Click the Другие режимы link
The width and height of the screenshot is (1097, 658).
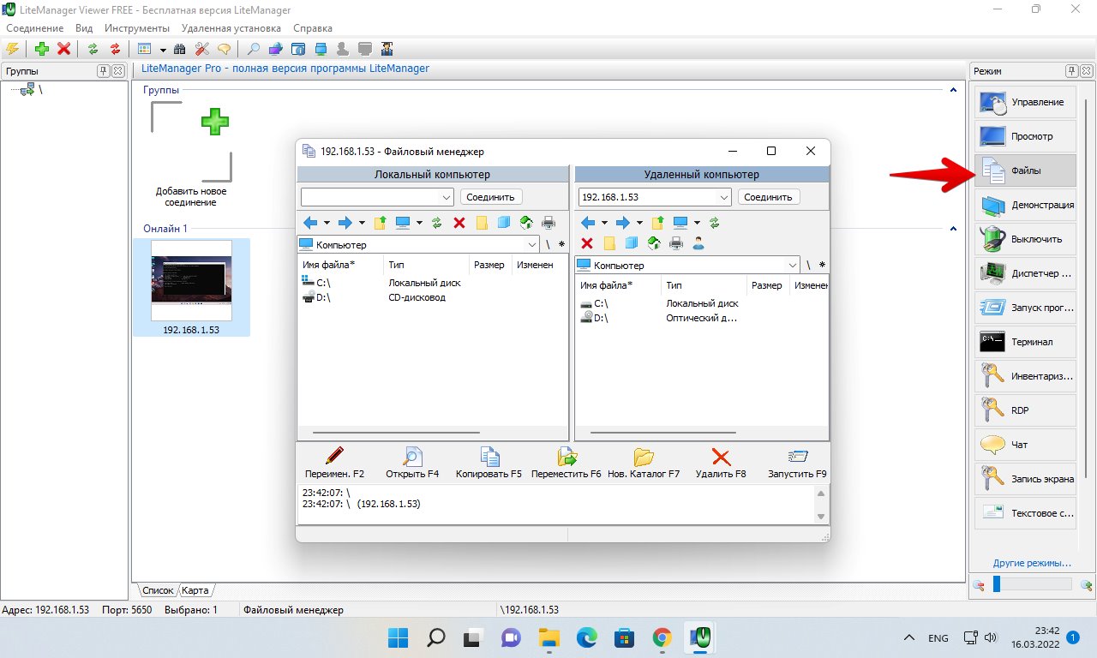(x=1032, y=563)
